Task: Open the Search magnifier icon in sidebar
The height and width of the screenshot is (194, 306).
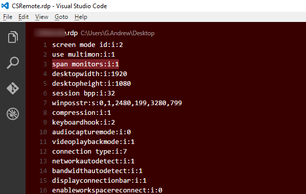Action: 13,63
